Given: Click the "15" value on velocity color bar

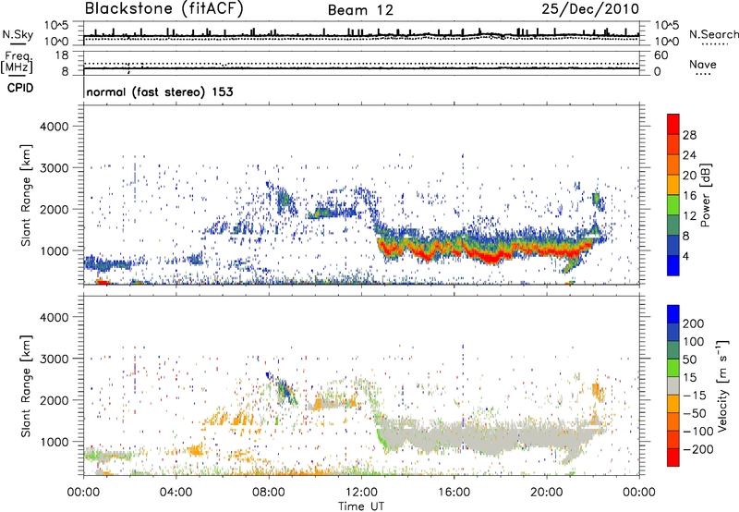Looking at the screenshot, I should point(689,378).
